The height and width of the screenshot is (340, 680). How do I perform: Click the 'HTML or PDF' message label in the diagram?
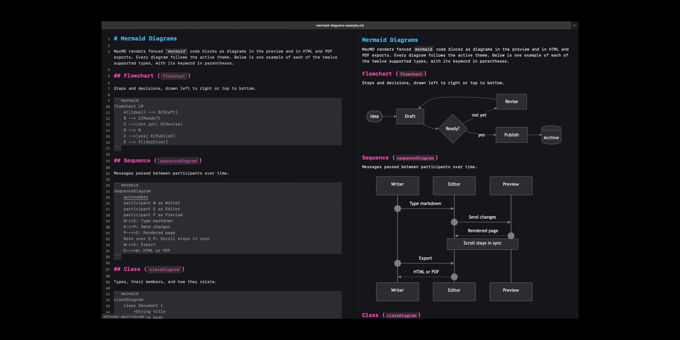point(426,272)
